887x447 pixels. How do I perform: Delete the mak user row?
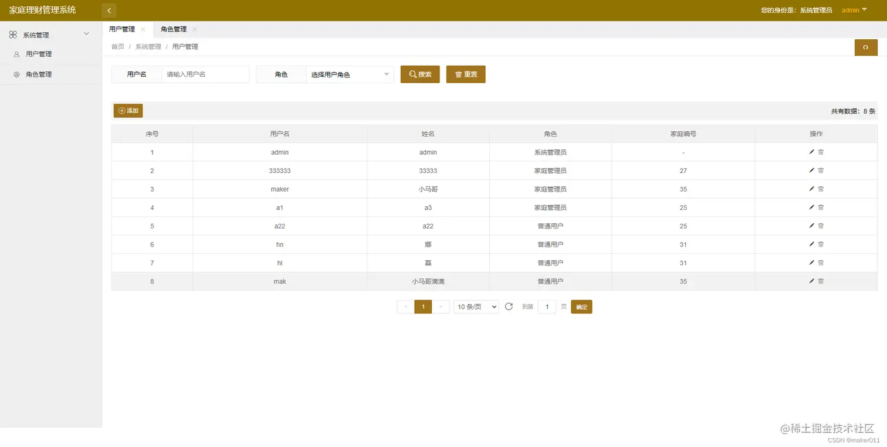[821, 281]
